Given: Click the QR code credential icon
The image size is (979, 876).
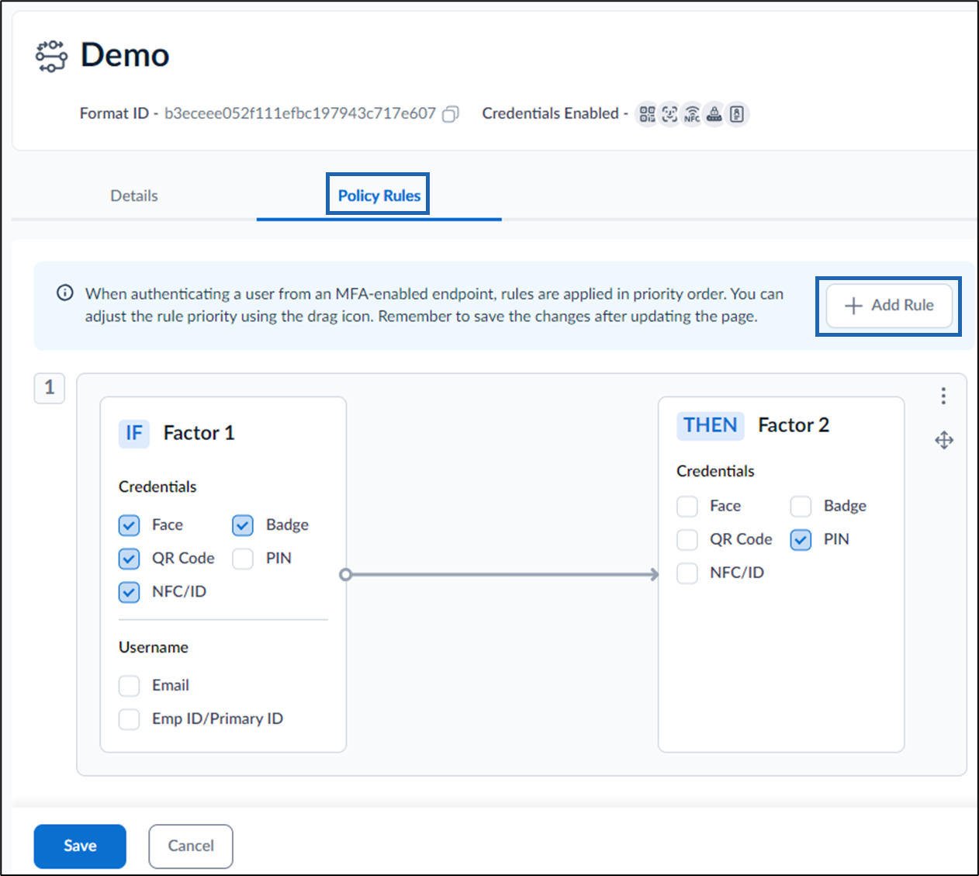Looking at the screenshot, I should [x=647, y=114].
